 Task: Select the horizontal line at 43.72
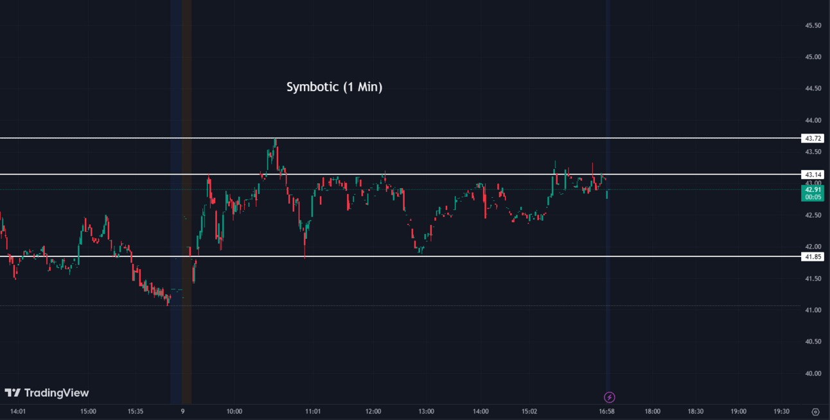coord(400,138)
